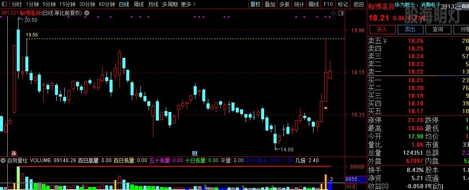Open the 更多 periods expander
The image size is (469, 190).
point(186,5)
